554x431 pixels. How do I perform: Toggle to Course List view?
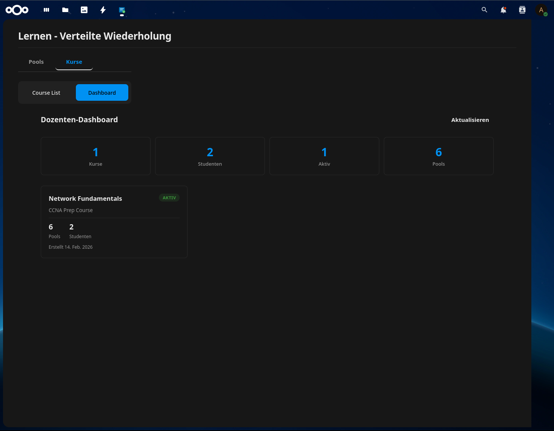click(x=46, y=92)
